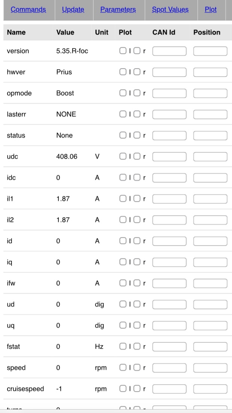
Task: Enable right plot checkbox for udc
Action: (x=137, y=157)
